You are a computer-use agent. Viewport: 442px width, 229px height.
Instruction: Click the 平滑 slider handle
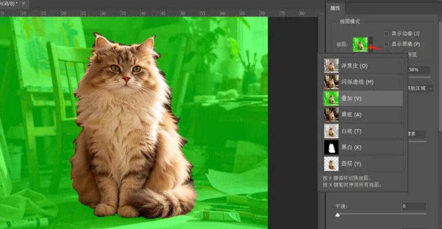click(x=338, y=215)
